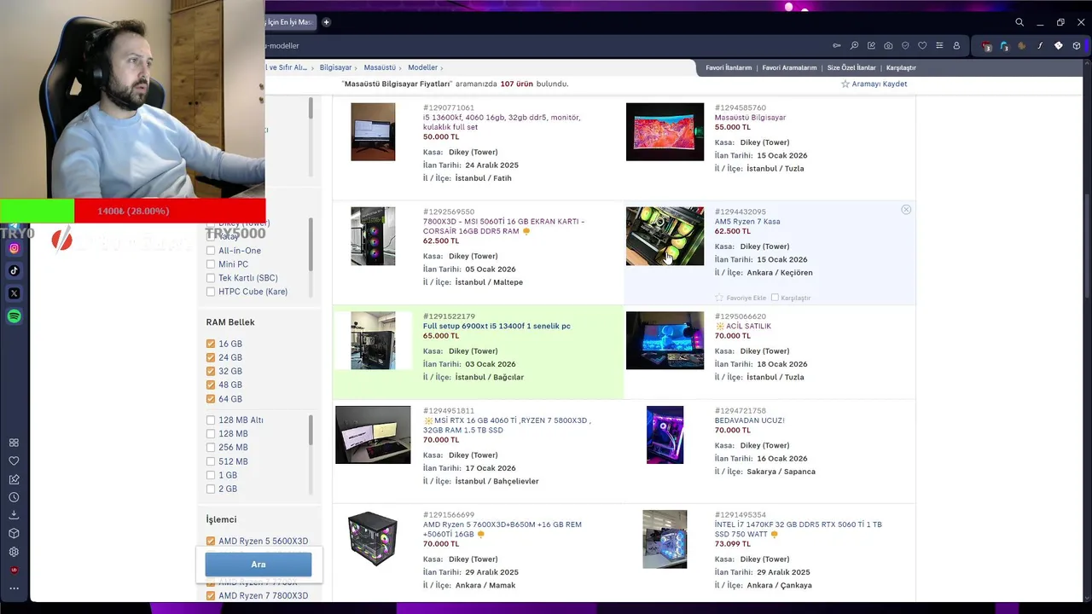Open the profile account icon in toolbar
This screenshot has width=1092, height=614.
[x=956, y=45]
